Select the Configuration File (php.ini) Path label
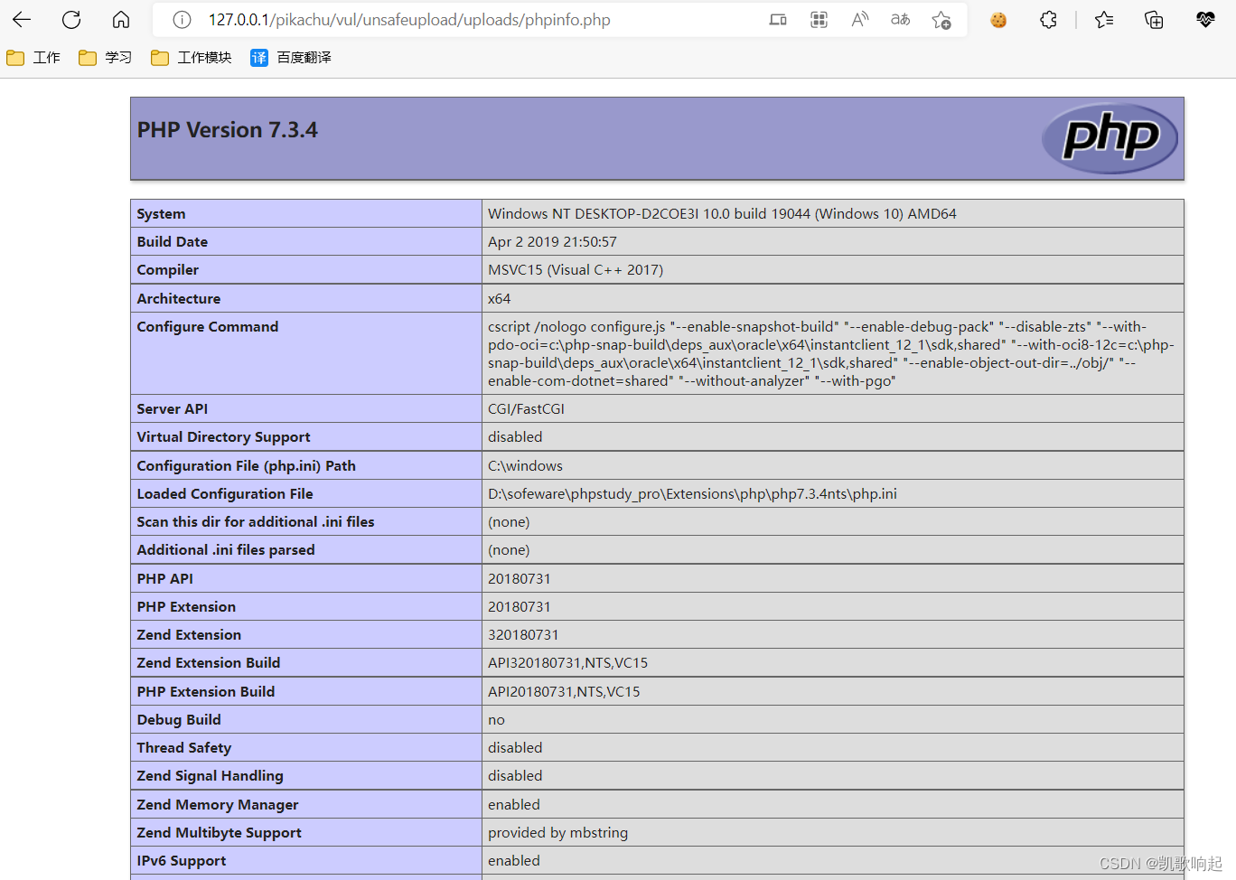The image size is (1236, 880). 246,466
